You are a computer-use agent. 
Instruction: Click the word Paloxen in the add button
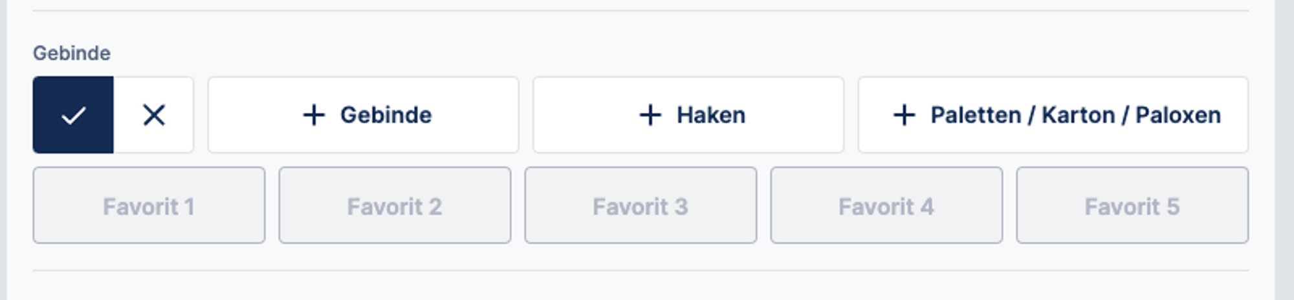[1178, 115]
